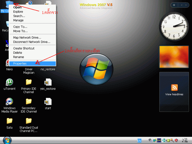The width and height of the screenshot is (192, 144).
Task: Choose Manage from the context menu
Action: tap(33, 20)
